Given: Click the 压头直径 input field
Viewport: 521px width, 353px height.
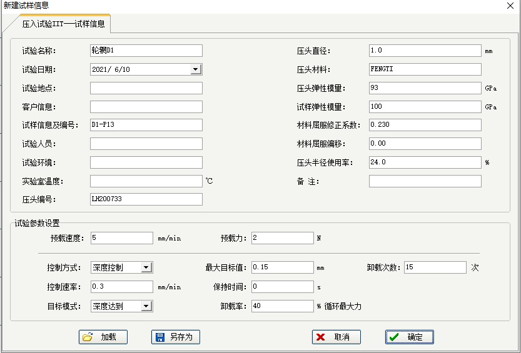Looking at the screenshot, I should (x=425, y=51).
